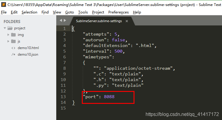
Task: Open the Preferences menu
Action: pos(118,12)
